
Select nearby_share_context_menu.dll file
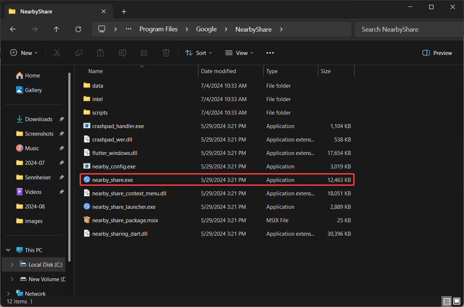[x=217, y=193]
